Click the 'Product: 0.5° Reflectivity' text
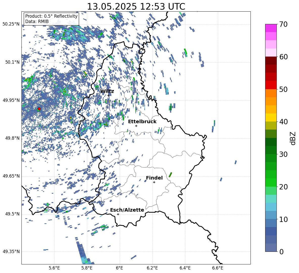The image size is (299, 273). point(51,16)
